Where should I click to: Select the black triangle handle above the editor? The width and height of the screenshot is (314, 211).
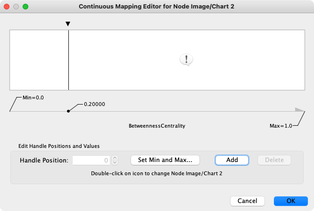pyautogui.click(x=68, y=24)
